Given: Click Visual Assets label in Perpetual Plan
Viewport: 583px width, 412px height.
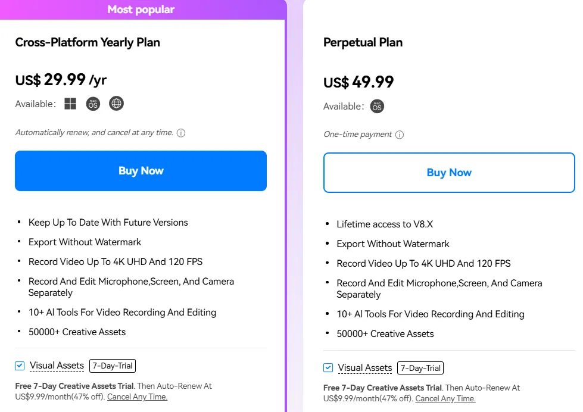Looking at the screenshot, I should click(365, 368).
